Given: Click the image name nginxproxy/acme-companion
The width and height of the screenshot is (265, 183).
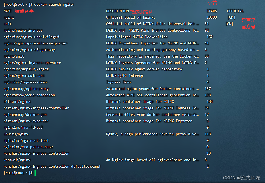Looking at the screenshot, I should tap(29, 95).
